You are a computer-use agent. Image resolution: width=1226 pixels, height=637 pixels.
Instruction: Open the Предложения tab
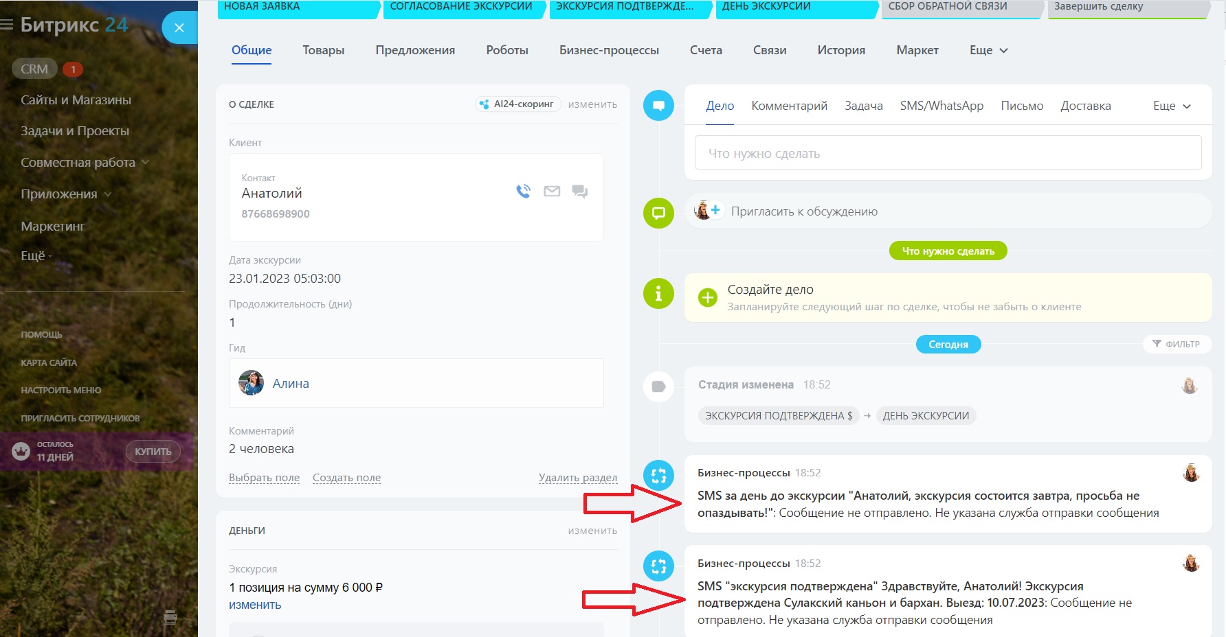[415, 50]
